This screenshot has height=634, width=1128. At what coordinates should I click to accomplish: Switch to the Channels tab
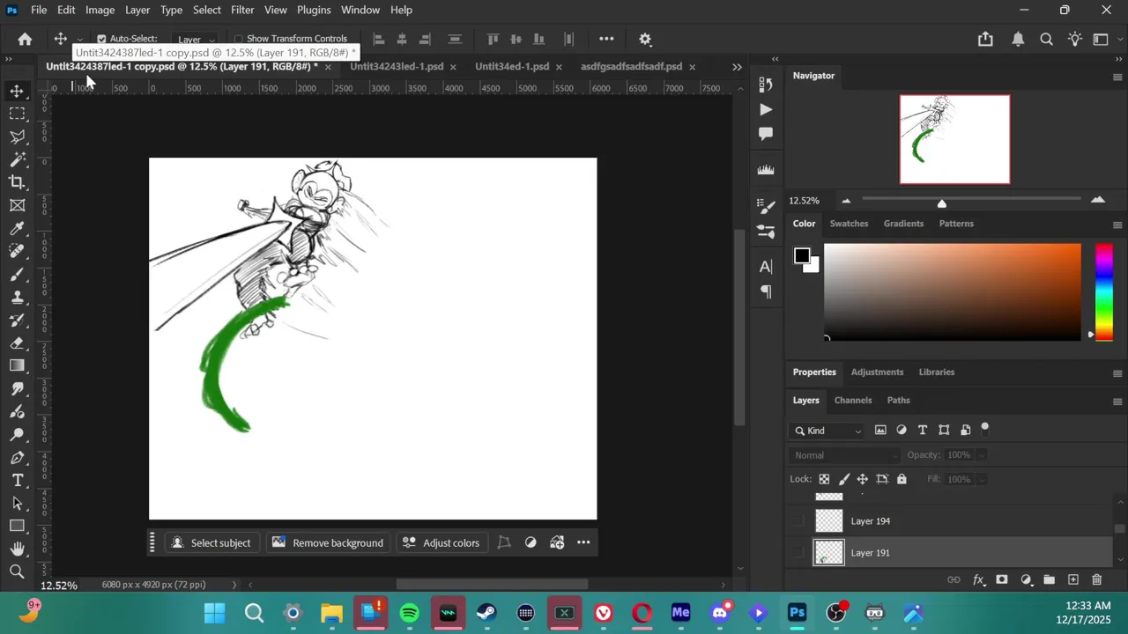click(x=853, y=400)
